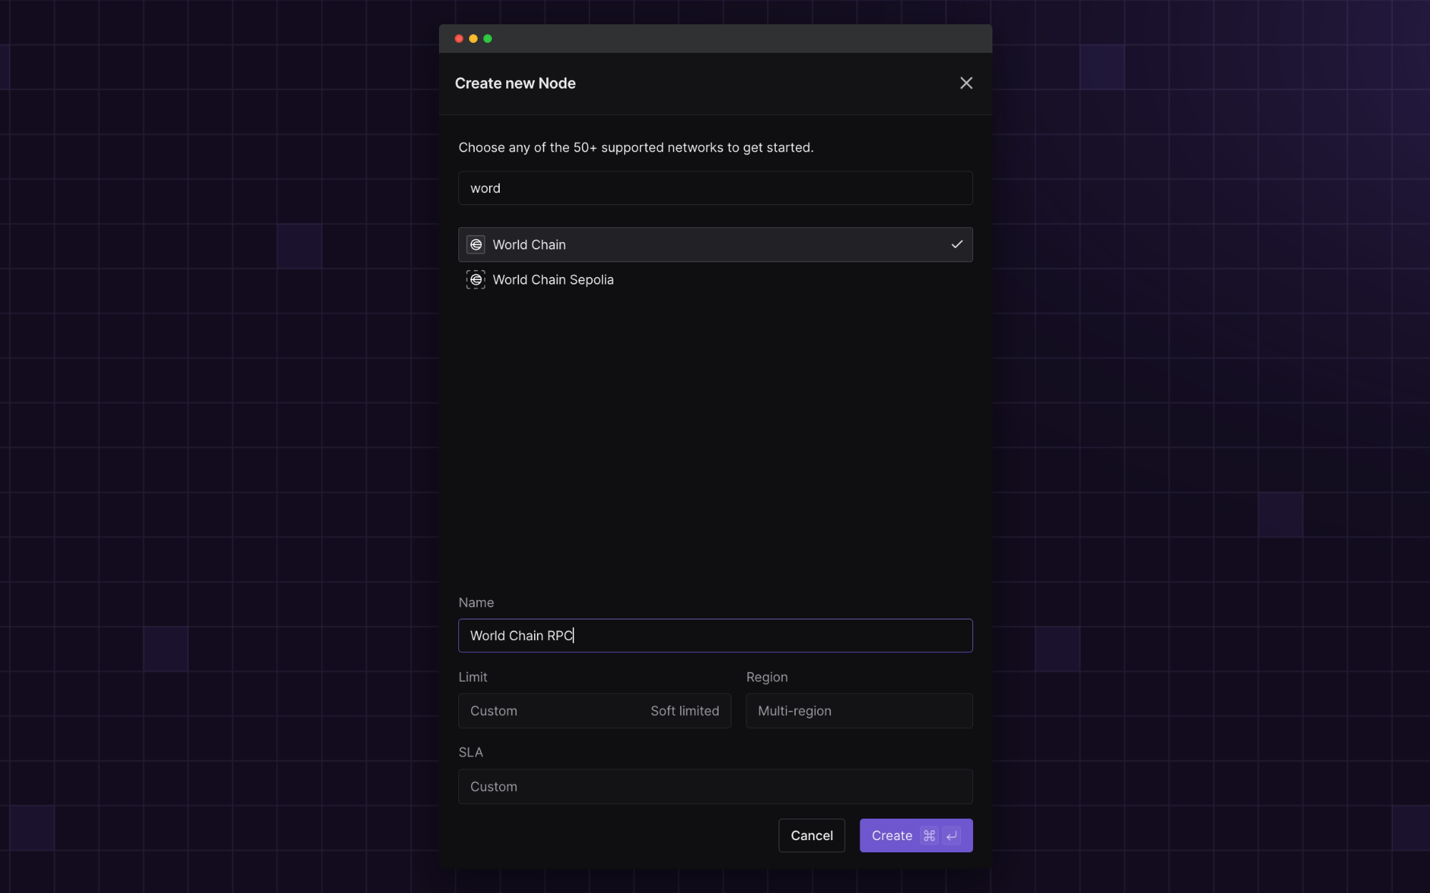The width and height of the screenshot is (1430, 893).
Task: Open the SLA selector showing Custom
Action: 715,787
